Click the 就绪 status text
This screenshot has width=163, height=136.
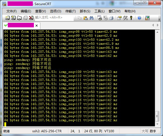pos(6,131)
